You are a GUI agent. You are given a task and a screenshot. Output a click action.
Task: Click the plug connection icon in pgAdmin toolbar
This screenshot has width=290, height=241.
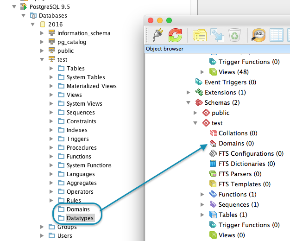[158, 35]
